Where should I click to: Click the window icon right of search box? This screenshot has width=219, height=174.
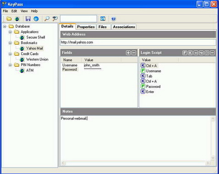tap(103, 19)
